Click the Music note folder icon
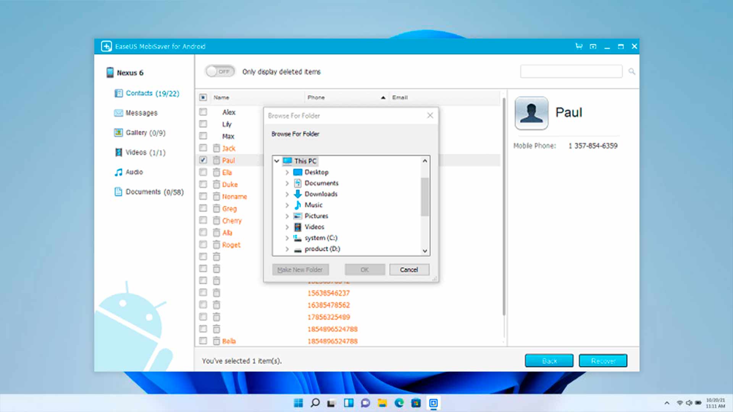The height and width of the screenshot is (412, 733). click(298, 205)
